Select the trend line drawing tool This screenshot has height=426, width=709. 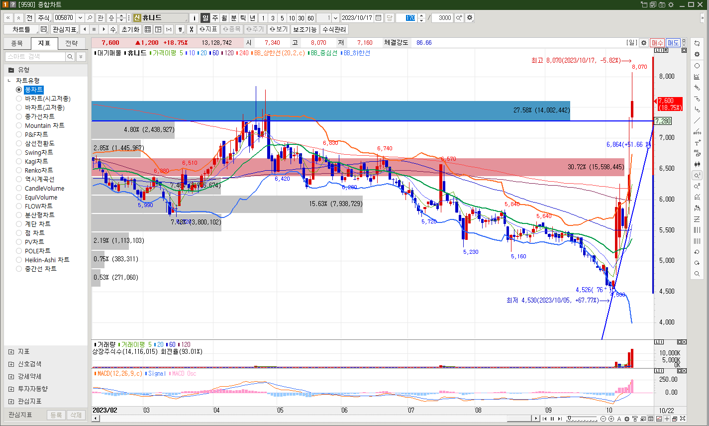pos(697,120)
